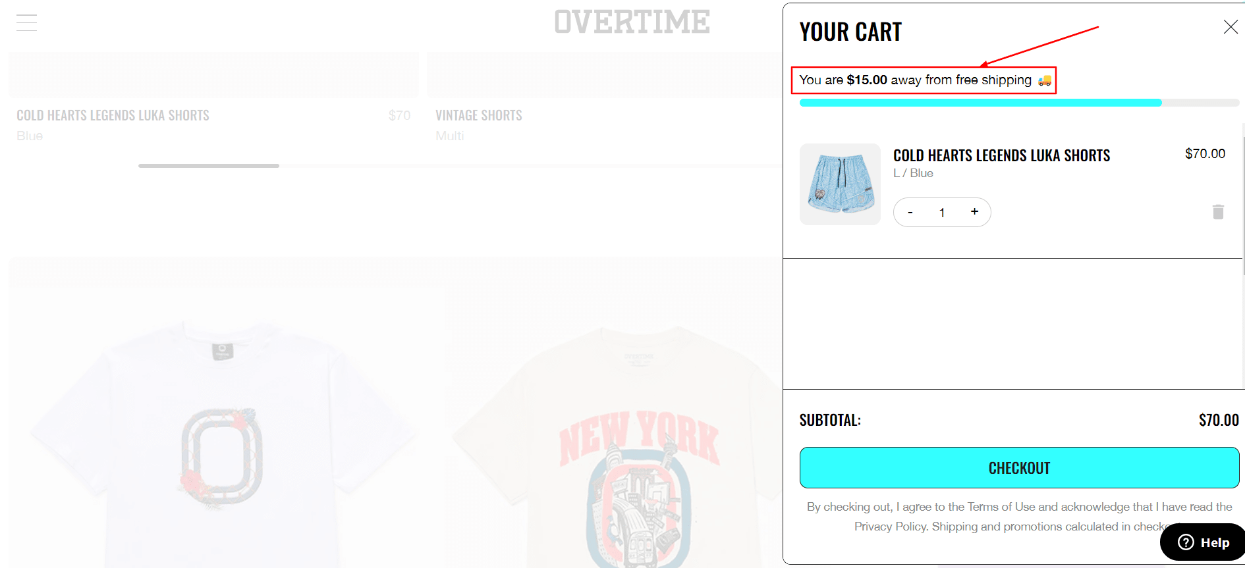Go to Overtime home logo
The image size is (1245, 568).
tap(632, 22)
